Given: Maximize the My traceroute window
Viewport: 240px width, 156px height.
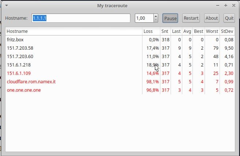Looking at the screenshot, I should click(x=226, y=5).
